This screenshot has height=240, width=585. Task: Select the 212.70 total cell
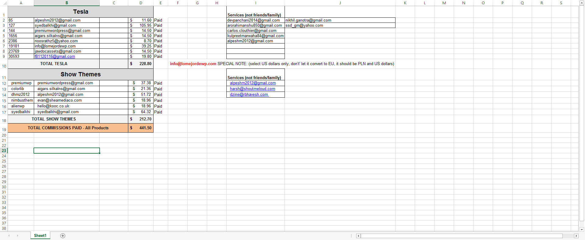coord(141,119)
